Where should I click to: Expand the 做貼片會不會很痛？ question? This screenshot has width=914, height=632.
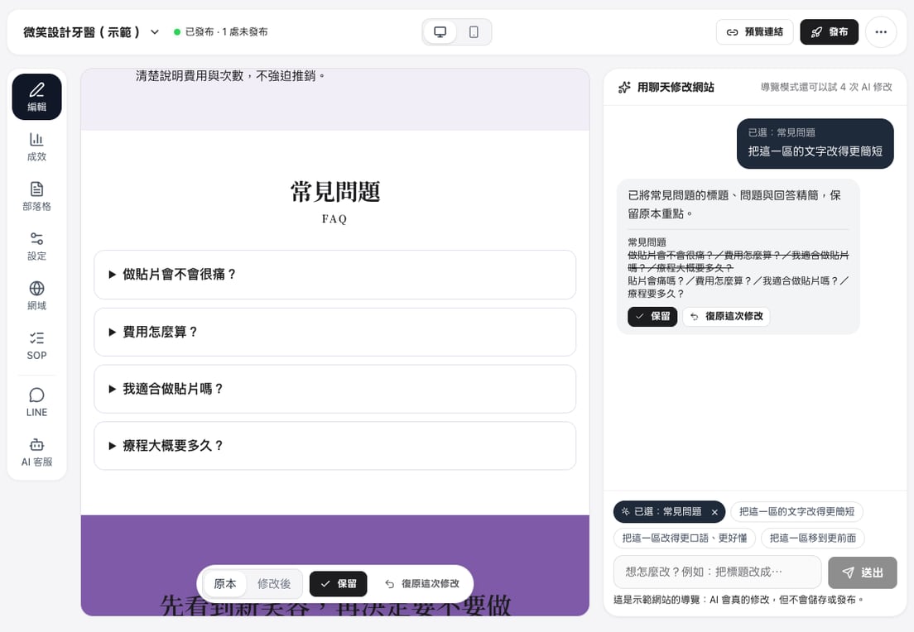pyautogui.click(x=334, y=275)
